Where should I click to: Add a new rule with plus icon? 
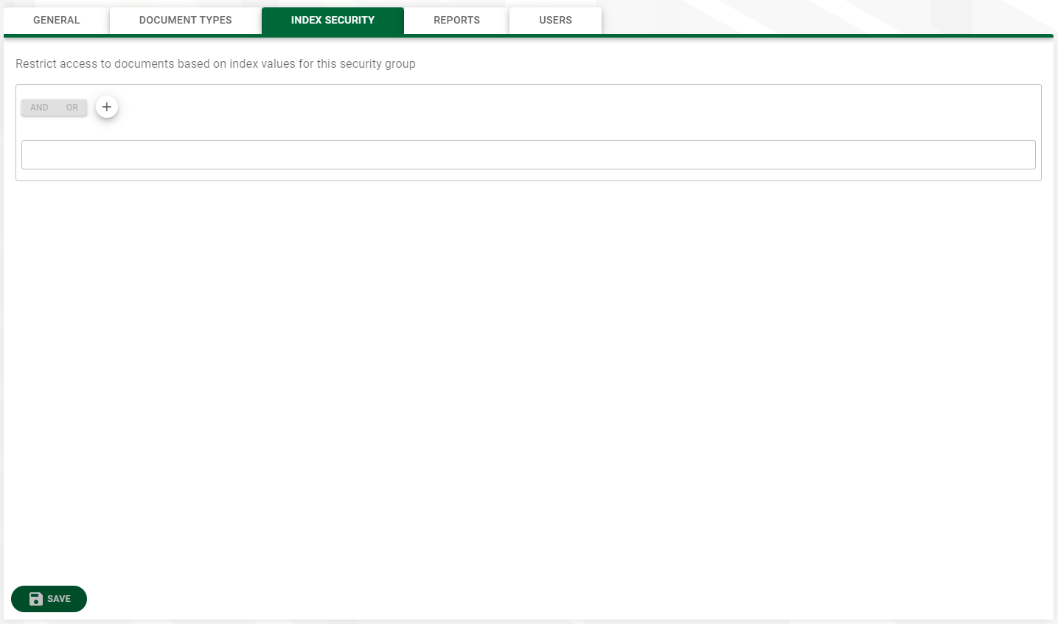[107, 107]
